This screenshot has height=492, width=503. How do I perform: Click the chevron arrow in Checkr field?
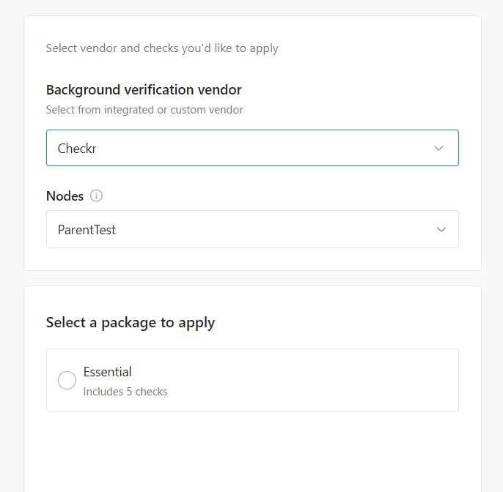click(438, 148)
